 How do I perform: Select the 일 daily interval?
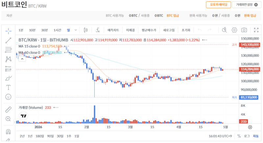pyautogui.click(x=68, y=30)
